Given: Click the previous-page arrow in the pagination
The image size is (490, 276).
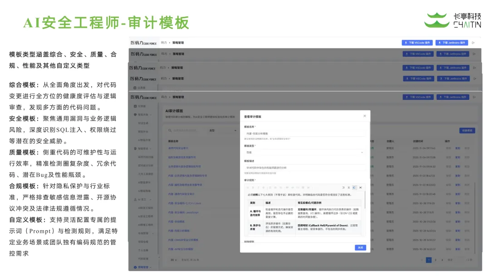Looking at the screenshot, I should pos(422,260).
